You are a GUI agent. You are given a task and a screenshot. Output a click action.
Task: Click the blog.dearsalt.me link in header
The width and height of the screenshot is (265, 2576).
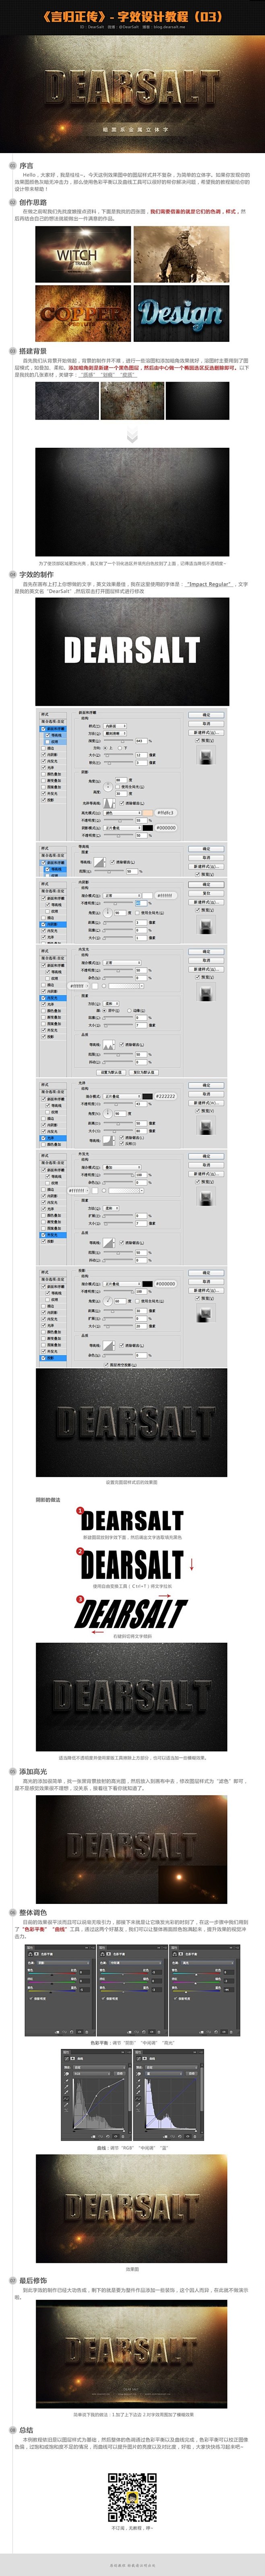(169, 27)
